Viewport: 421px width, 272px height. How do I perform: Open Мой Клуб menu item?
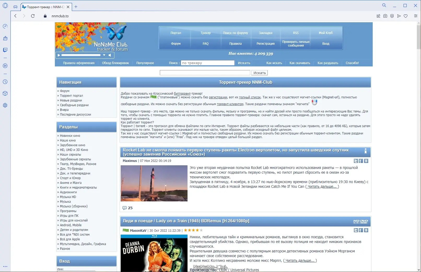(x=326, y=33)
